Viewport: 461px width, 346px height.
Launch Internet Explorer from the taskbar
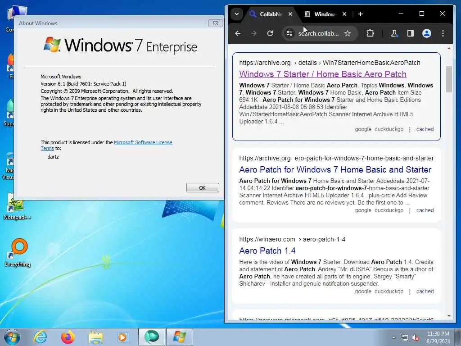point(40,337)
